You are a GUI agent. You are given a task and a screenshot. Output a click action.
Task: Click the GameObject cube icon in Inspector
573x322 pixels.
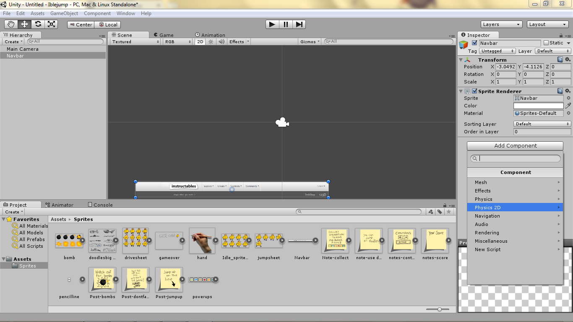click(464, 45)
